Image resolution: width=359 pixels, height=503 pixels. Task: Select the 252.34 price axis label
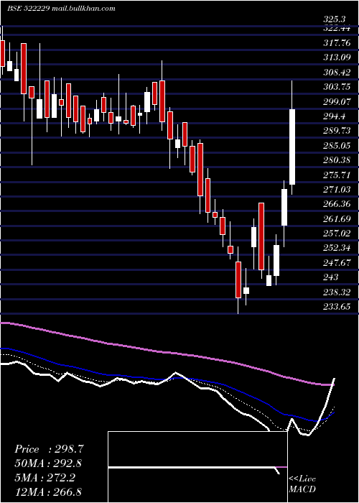(337, 248)
